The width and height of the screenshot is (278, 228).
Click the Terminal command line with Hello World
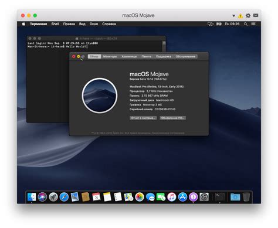click(x=57, y=46)
